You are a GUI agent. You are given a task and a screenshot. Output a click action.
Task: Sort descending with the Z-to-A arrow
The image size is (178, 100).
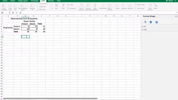tap(52, 8)
